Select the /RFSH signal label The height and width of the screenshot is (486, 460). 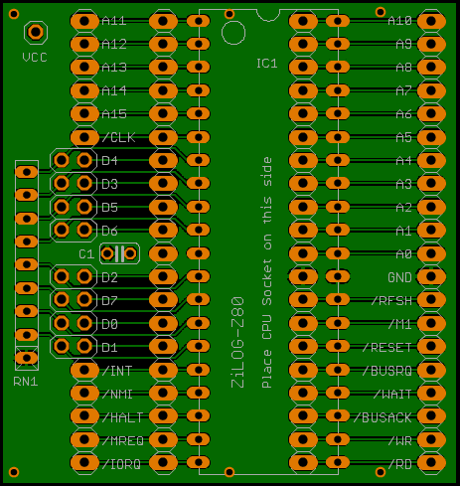(391, 301)
